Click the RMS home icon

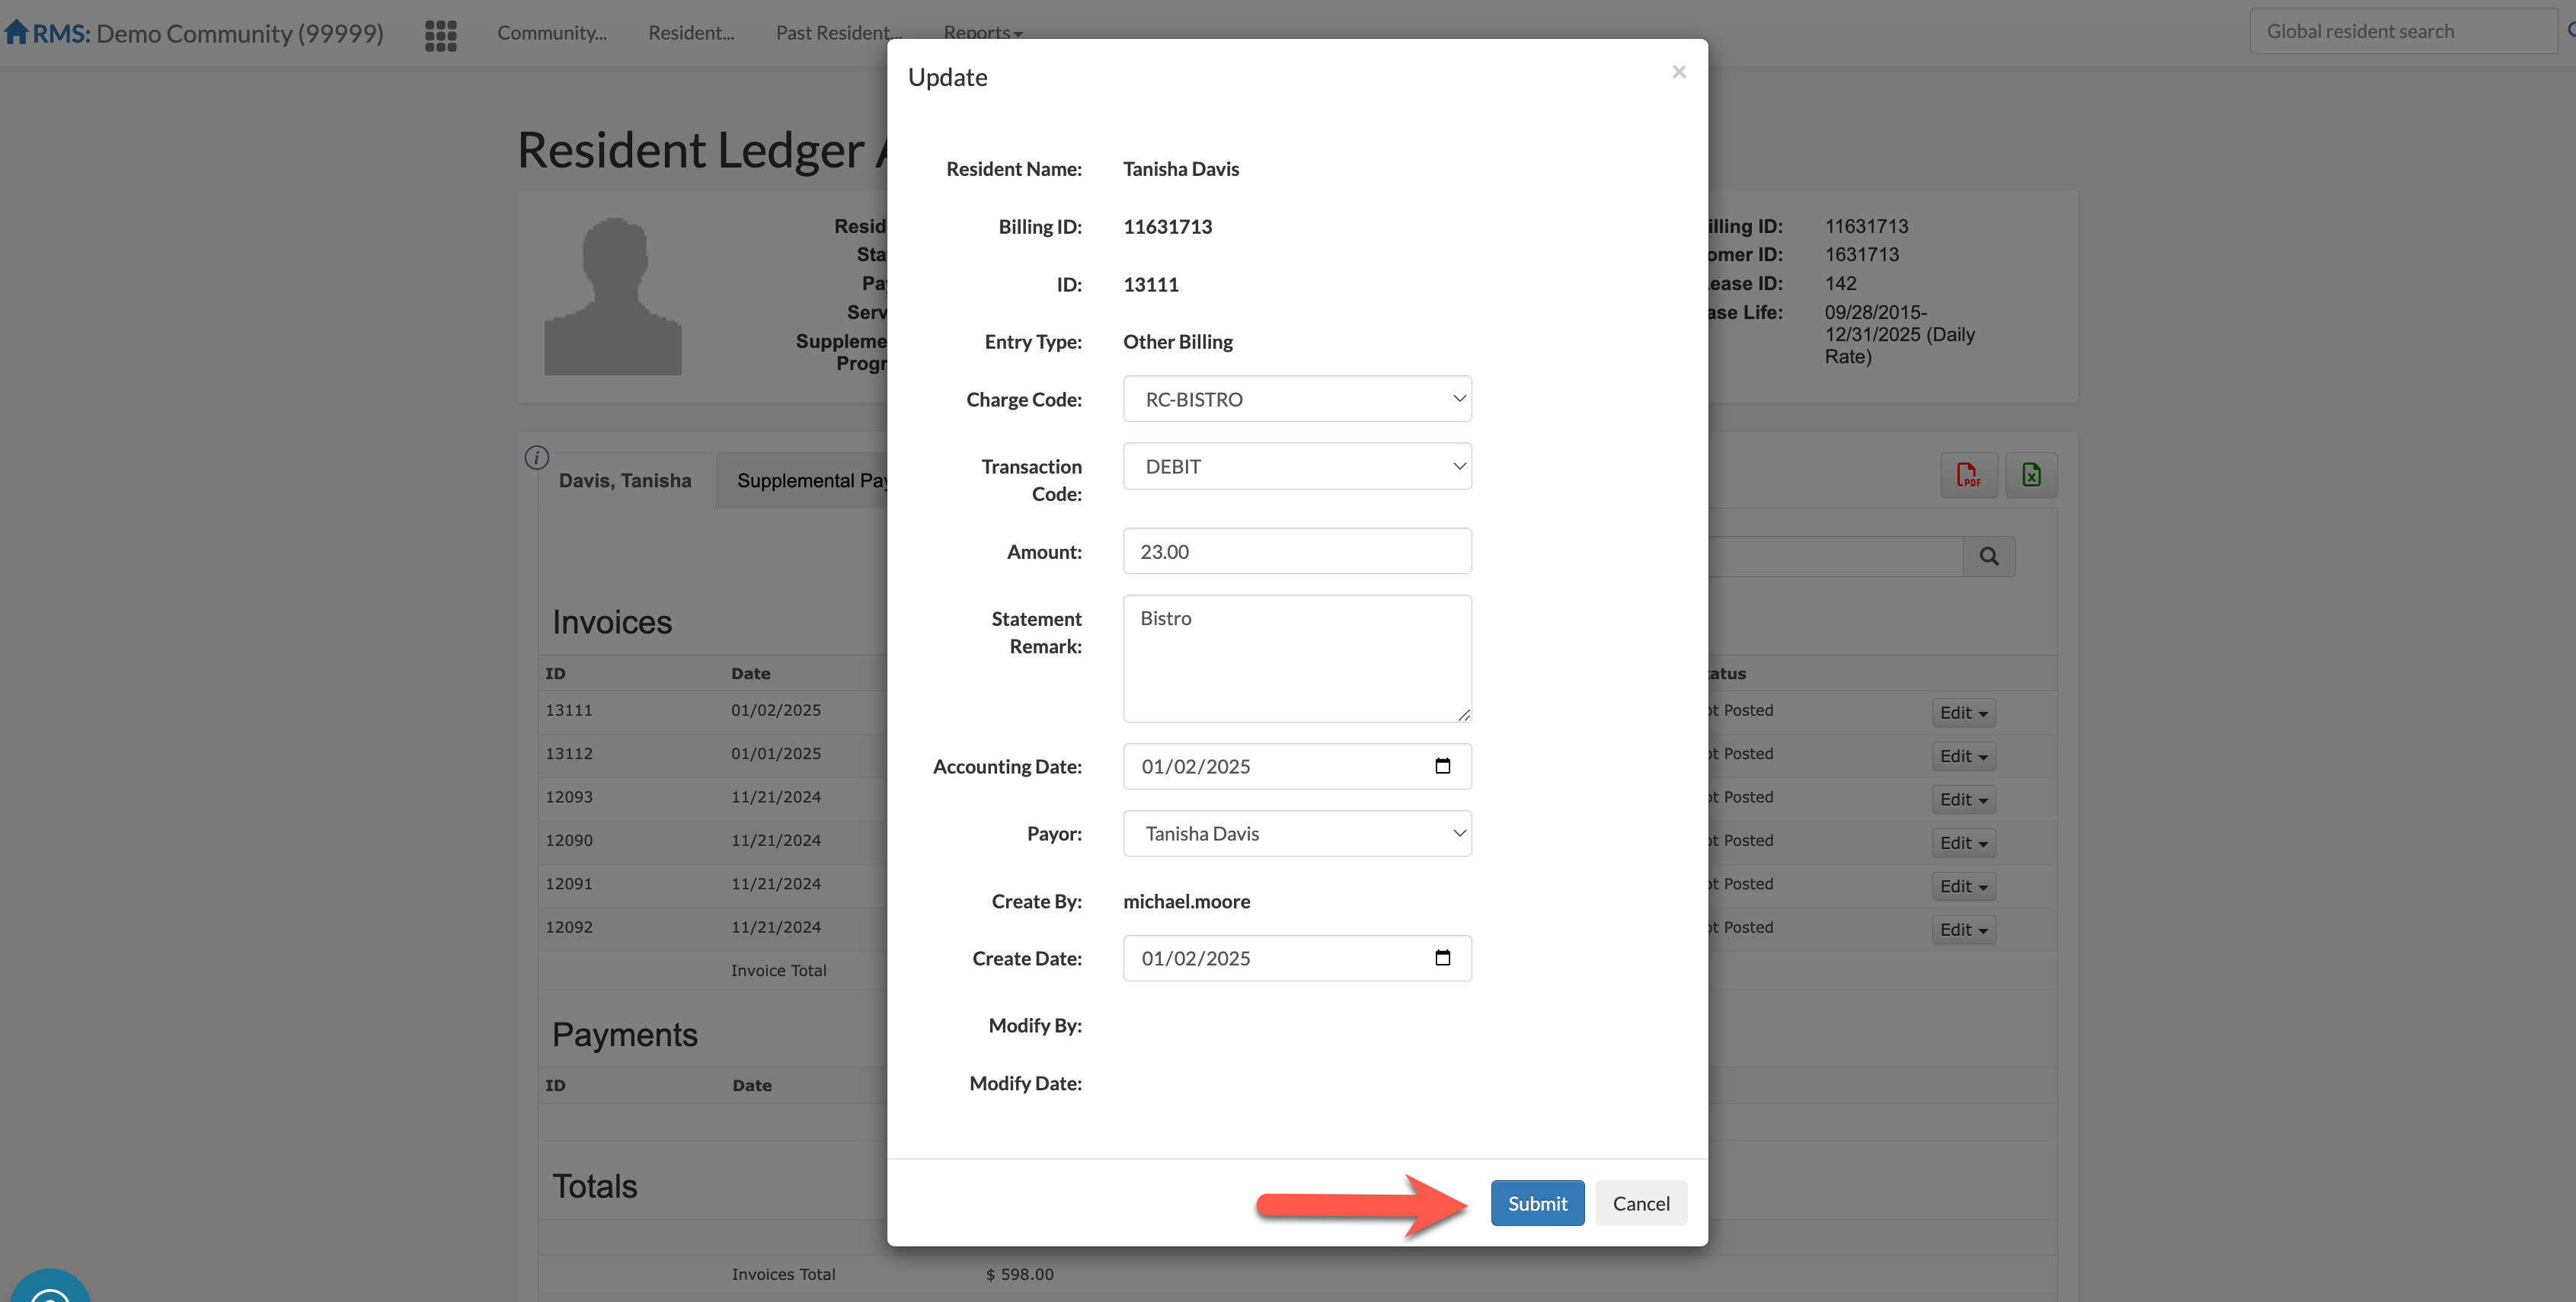point(16,32)
